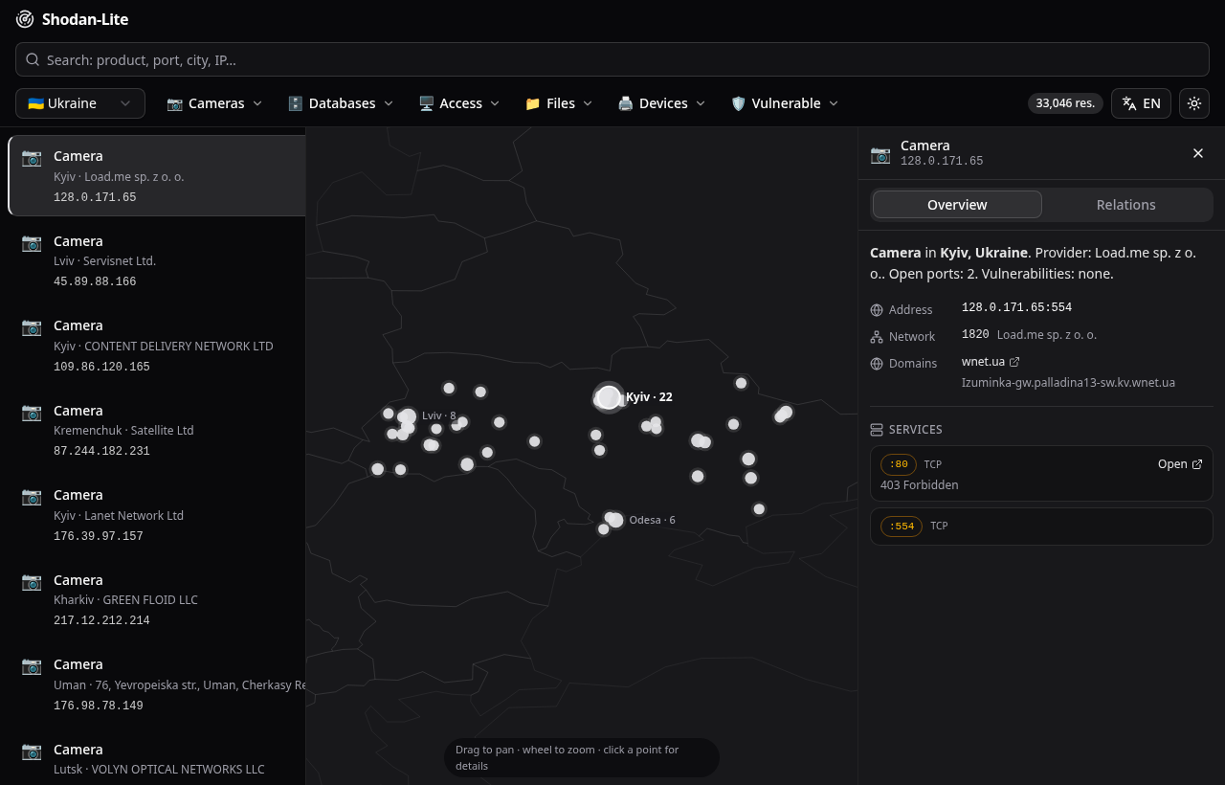This screenshot has height=785, width=1225.
Task: Open the Files filter dropdown
Action: (559, 103)
